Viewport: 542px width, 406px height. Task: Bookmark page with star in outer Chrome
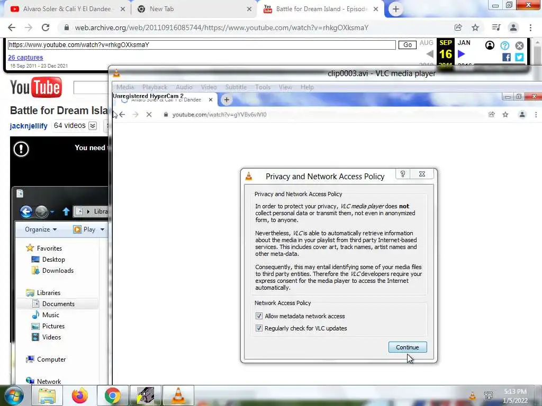[x=475, y=27]
